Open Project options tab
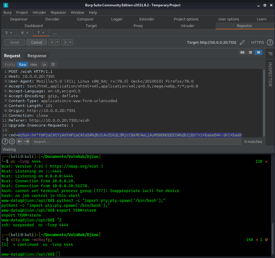275x258 pixels. pyautogui.click(x=186, y=19)
